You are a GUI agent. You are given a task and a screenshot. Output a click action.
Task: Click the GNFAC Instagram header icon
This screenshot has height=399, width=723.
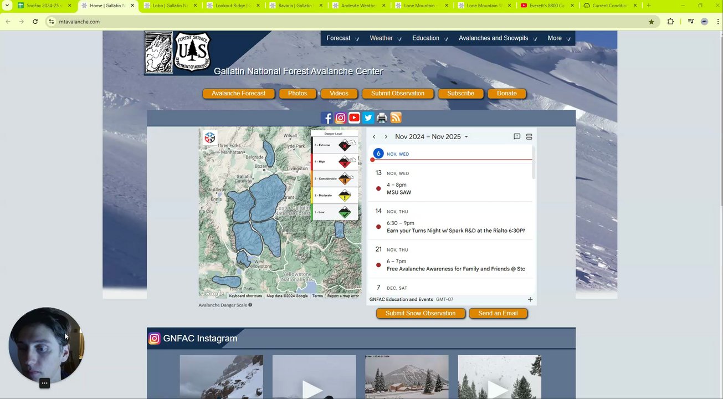point(155,339)
